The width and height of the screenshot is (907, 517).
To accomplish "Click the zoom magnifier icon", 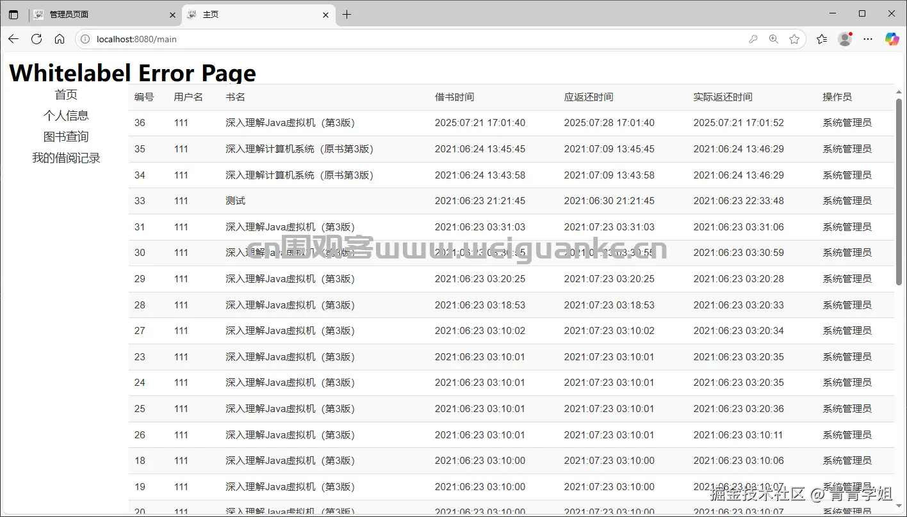I will [x=774, y=39].
